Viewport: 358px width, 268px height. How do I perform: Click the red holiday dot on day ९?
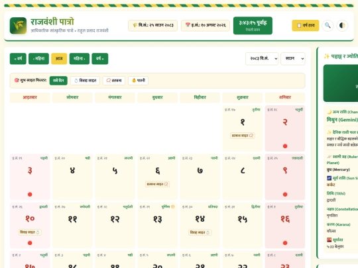click(x=285, y=195)
